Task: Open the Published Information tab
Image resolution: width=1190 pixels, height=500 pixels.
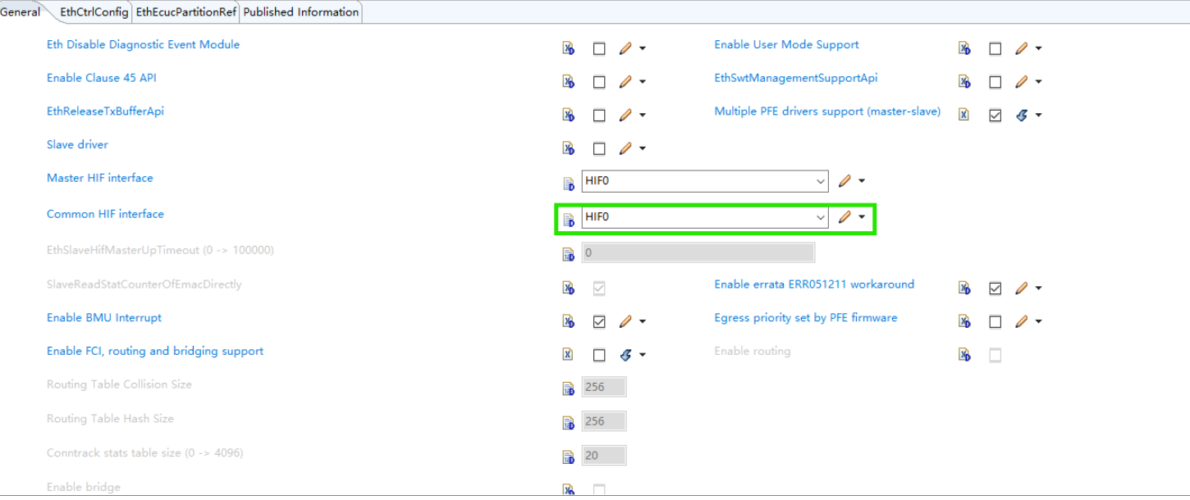Action: click(300, 12)
